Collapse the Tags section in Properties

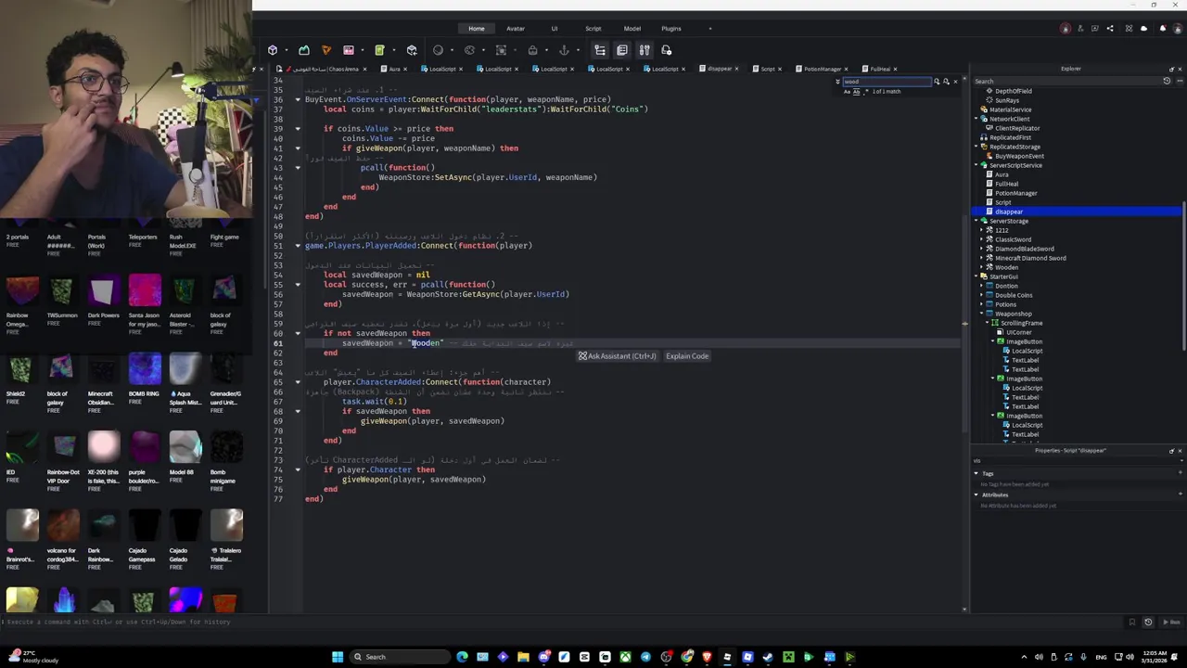pyautogui.click(x=976, y=473)
